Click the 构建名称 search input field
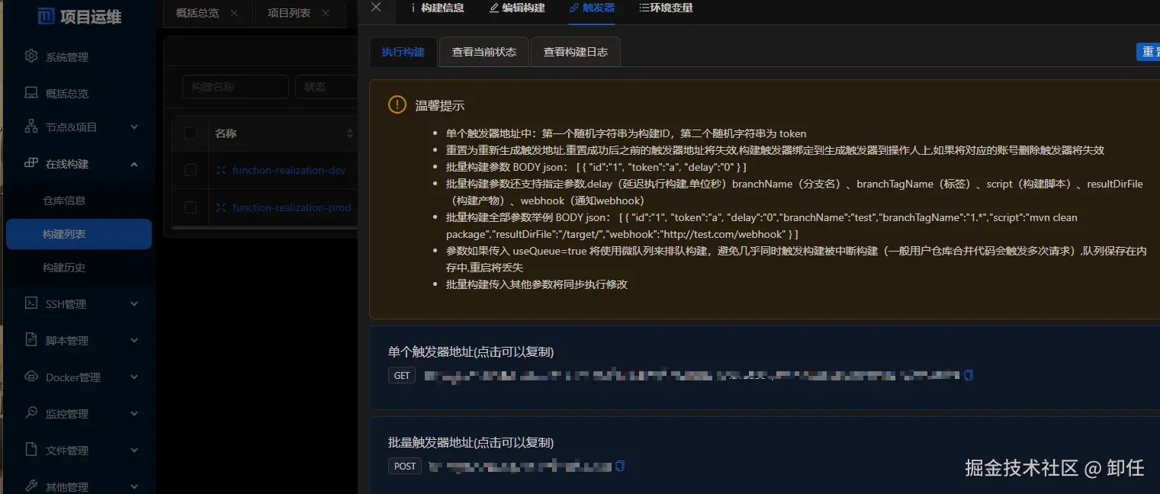This screenshot has width=1160, height=494. click(x=235, y=87)
